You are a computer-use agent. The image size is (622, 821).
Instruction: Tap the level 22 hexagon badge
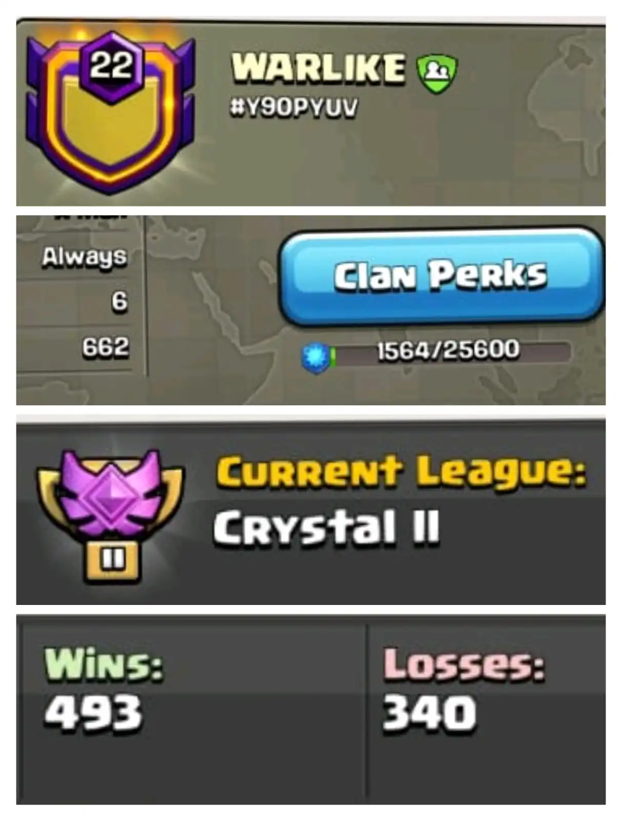tap(111, 67)
